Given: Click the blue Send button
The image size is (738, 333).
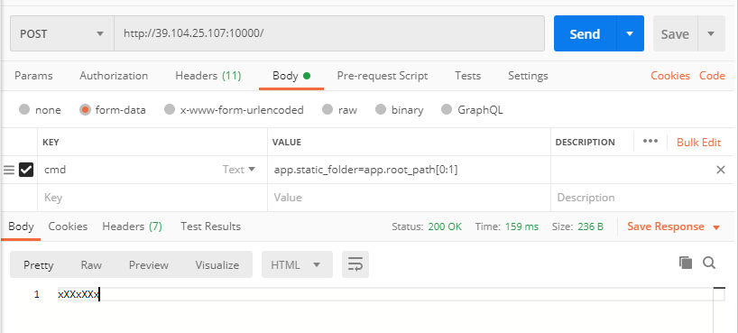Looking at the screenshot, I should pos(585,33).
